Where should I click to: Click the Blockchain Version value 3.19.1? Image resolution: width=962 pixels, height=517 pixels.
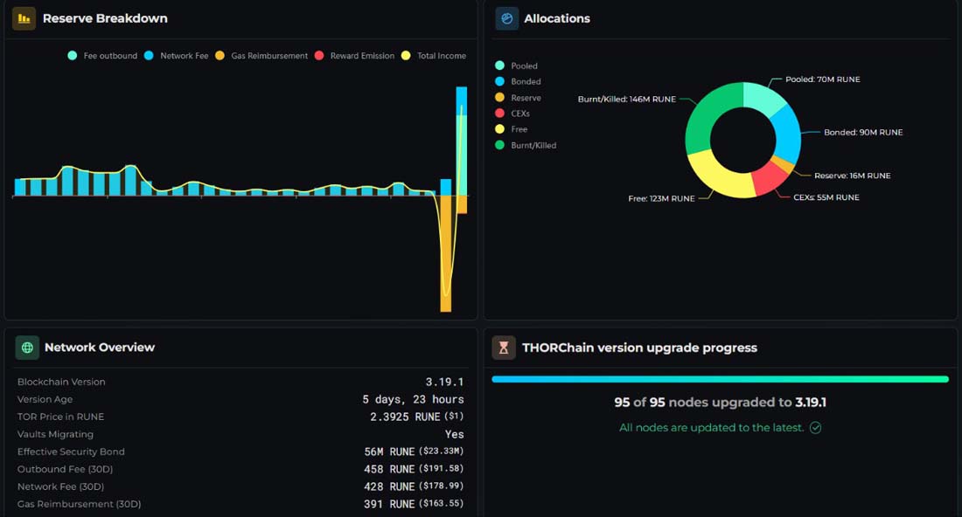445,382
